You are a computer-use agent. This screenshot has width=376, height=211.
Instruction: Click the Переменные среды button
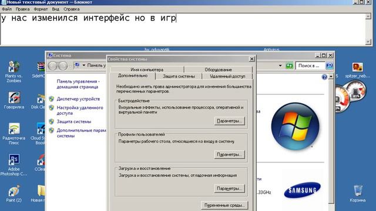(x=224, y=205)
